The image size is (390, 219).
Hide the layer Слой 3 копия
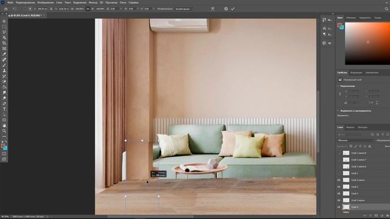[339, 200]
